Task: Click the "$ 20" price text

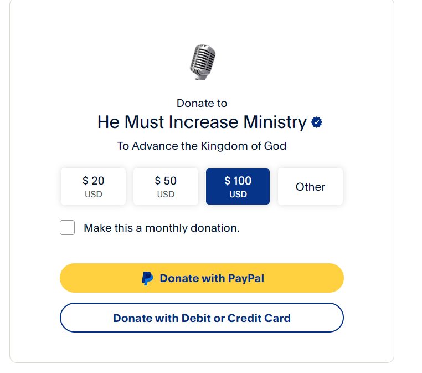Action: coord(93,181)
